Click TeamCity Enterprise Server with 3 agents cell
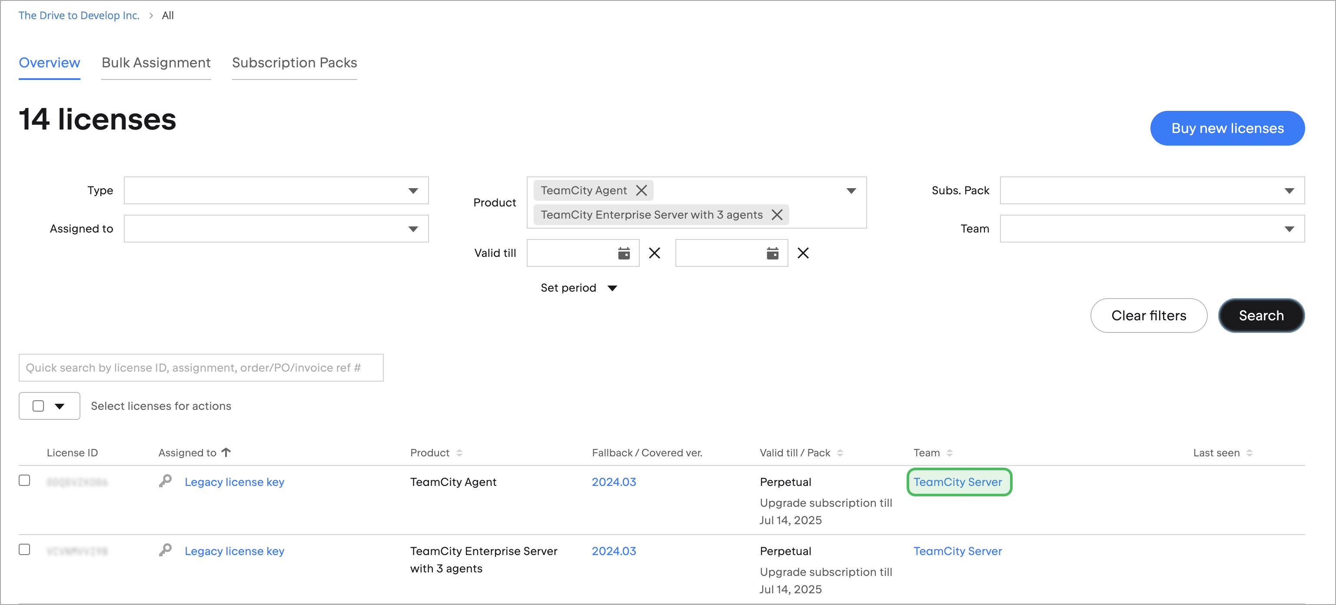Image resolution: width=1336 pixels, height=605 pixels. (483, 560)
